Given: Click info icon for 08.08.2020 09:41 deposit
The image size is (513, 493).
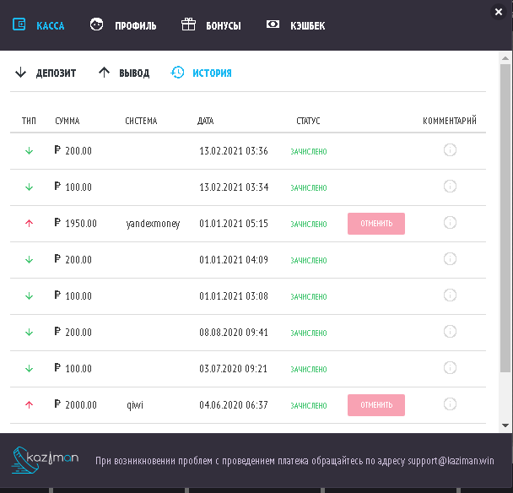Looking at the screenshot, I should pos(450,332).
